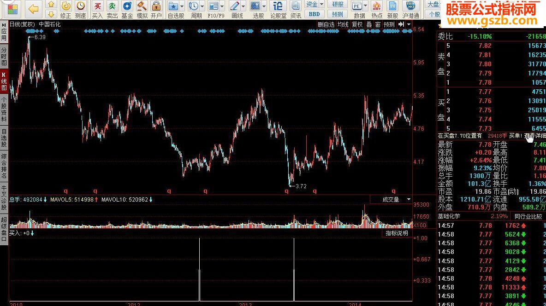Click the PE 数据 data icon
Screen dimensions: 546x306
point(357,6)
